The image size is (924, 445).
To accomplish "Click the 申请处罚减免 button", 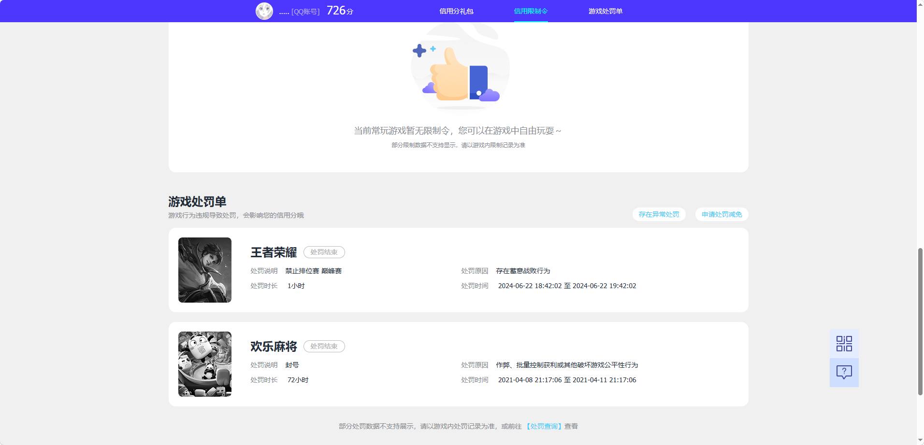I will click(722, 214).
